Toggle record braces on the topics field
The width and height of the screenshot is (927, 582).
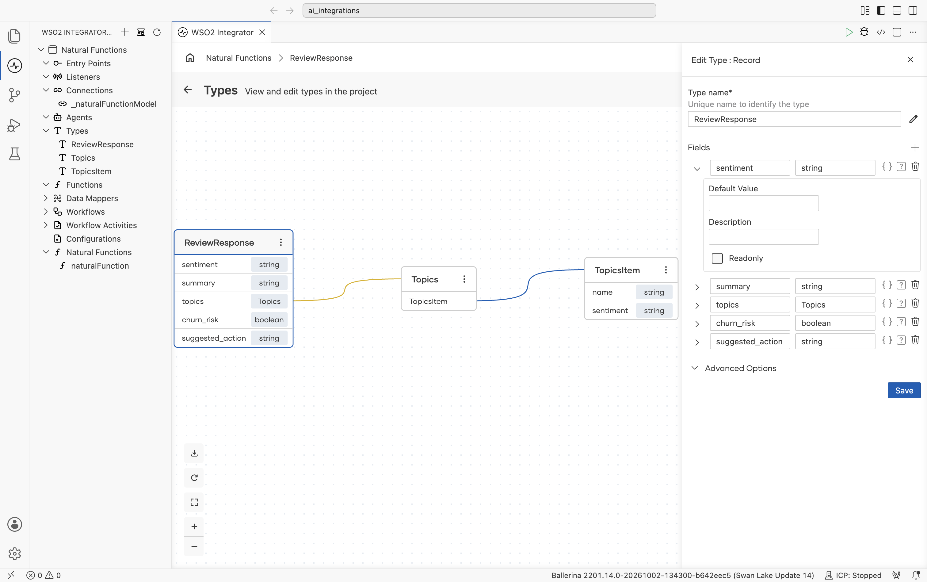(887, 303)
